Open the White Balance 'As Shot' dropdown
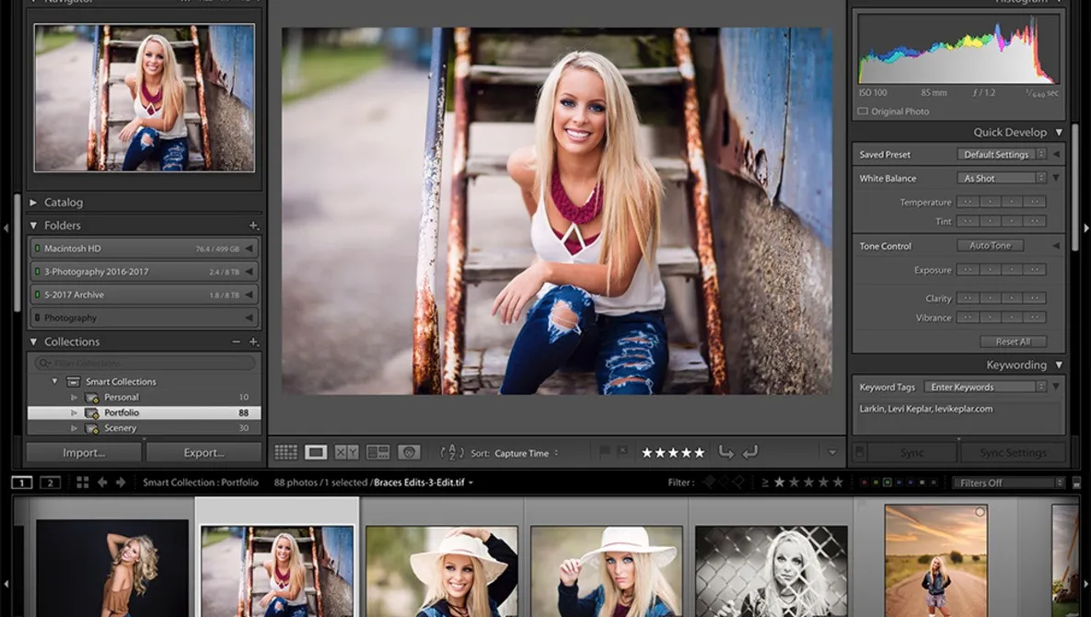 1001,178
